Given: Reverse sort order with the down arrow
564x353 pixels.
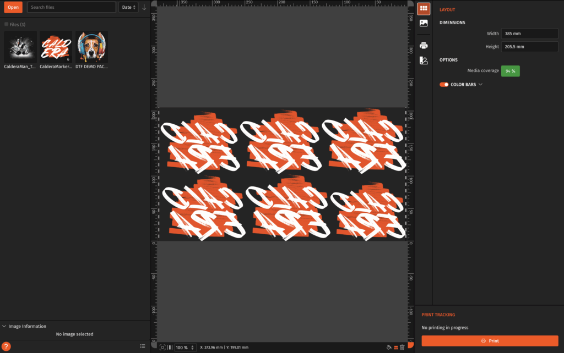Looking at the screenshot, I should (x=144, y=7).
